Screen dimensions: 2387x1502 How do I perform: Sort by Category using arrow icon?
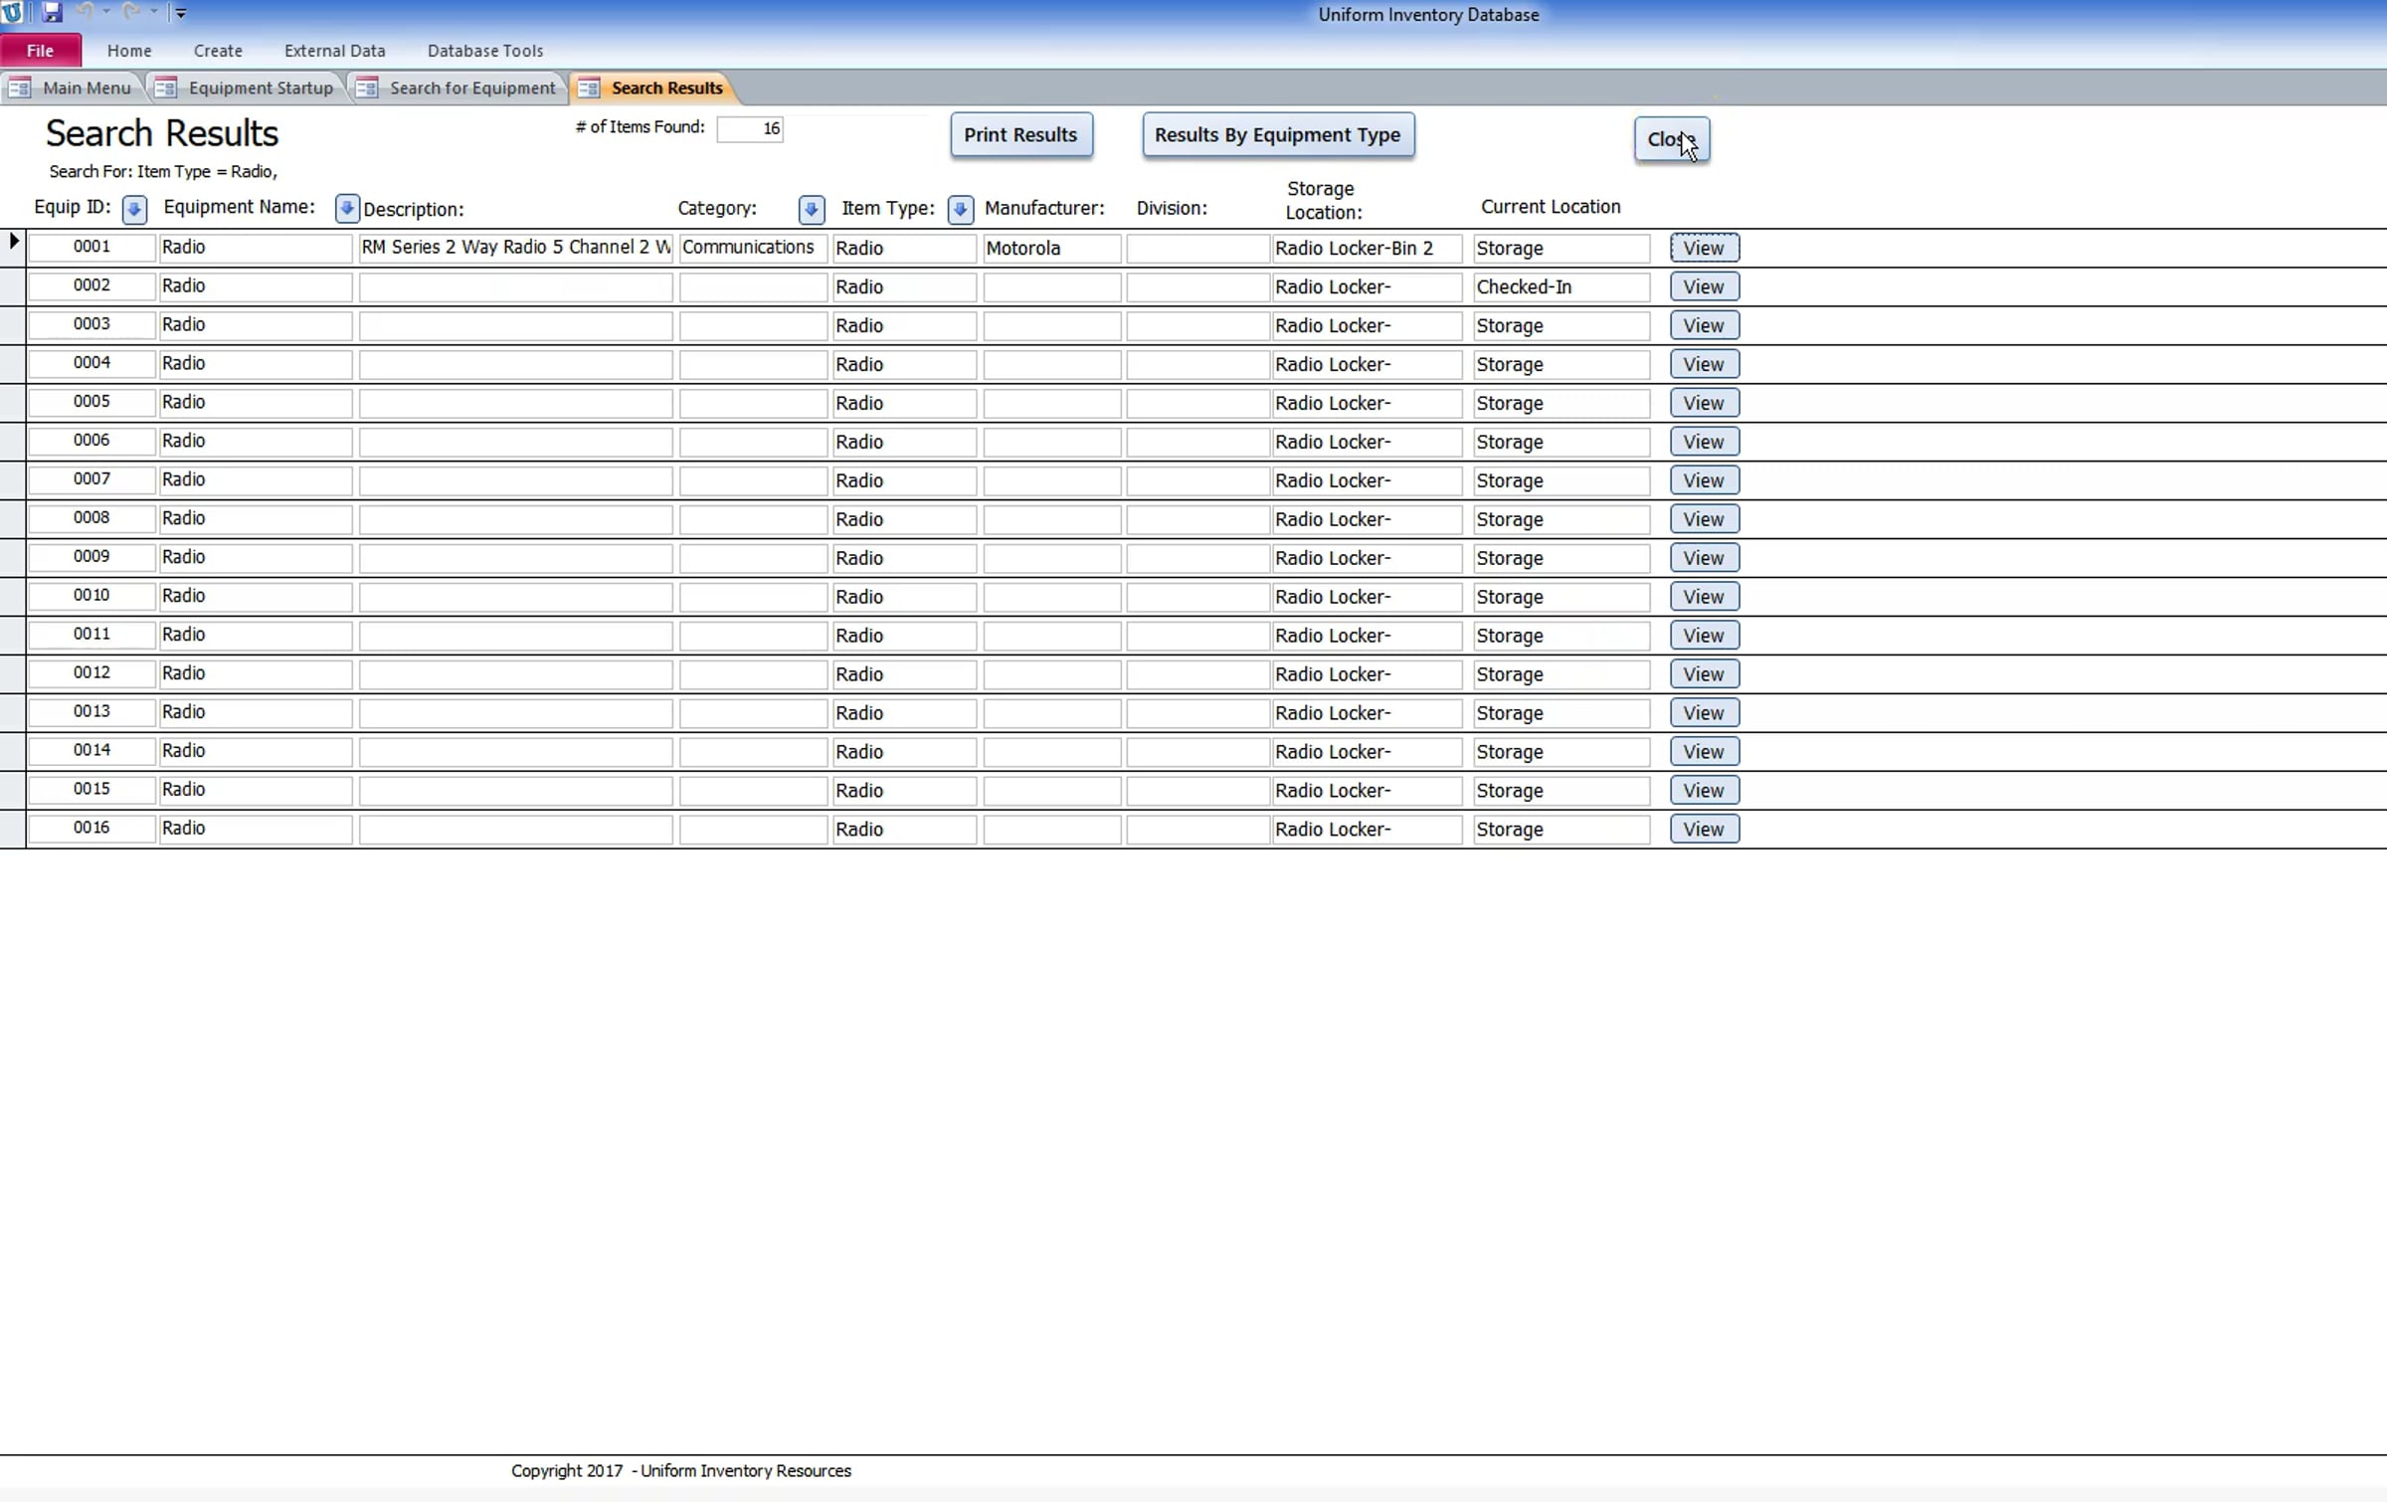point(812,209)
